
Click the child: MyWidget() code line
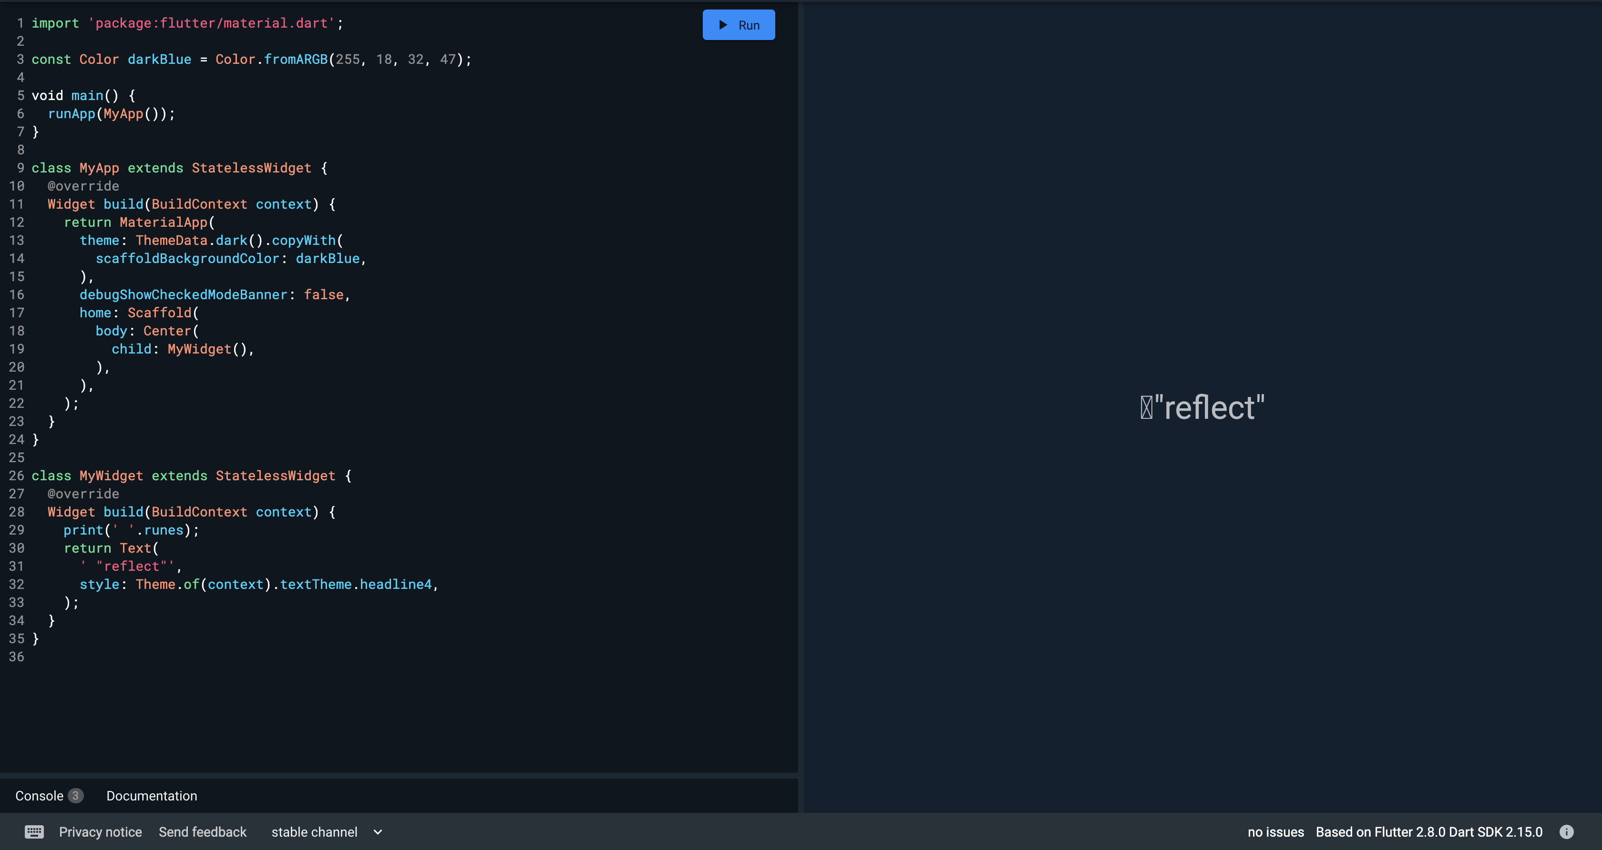tap(183, 349)
